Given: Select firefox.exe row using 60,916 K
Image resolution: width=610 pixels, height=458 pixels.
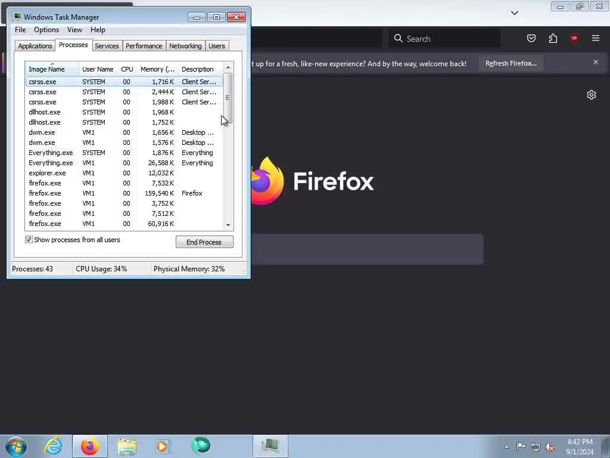Looking at the screenshot, I should (x=124, y=224).
